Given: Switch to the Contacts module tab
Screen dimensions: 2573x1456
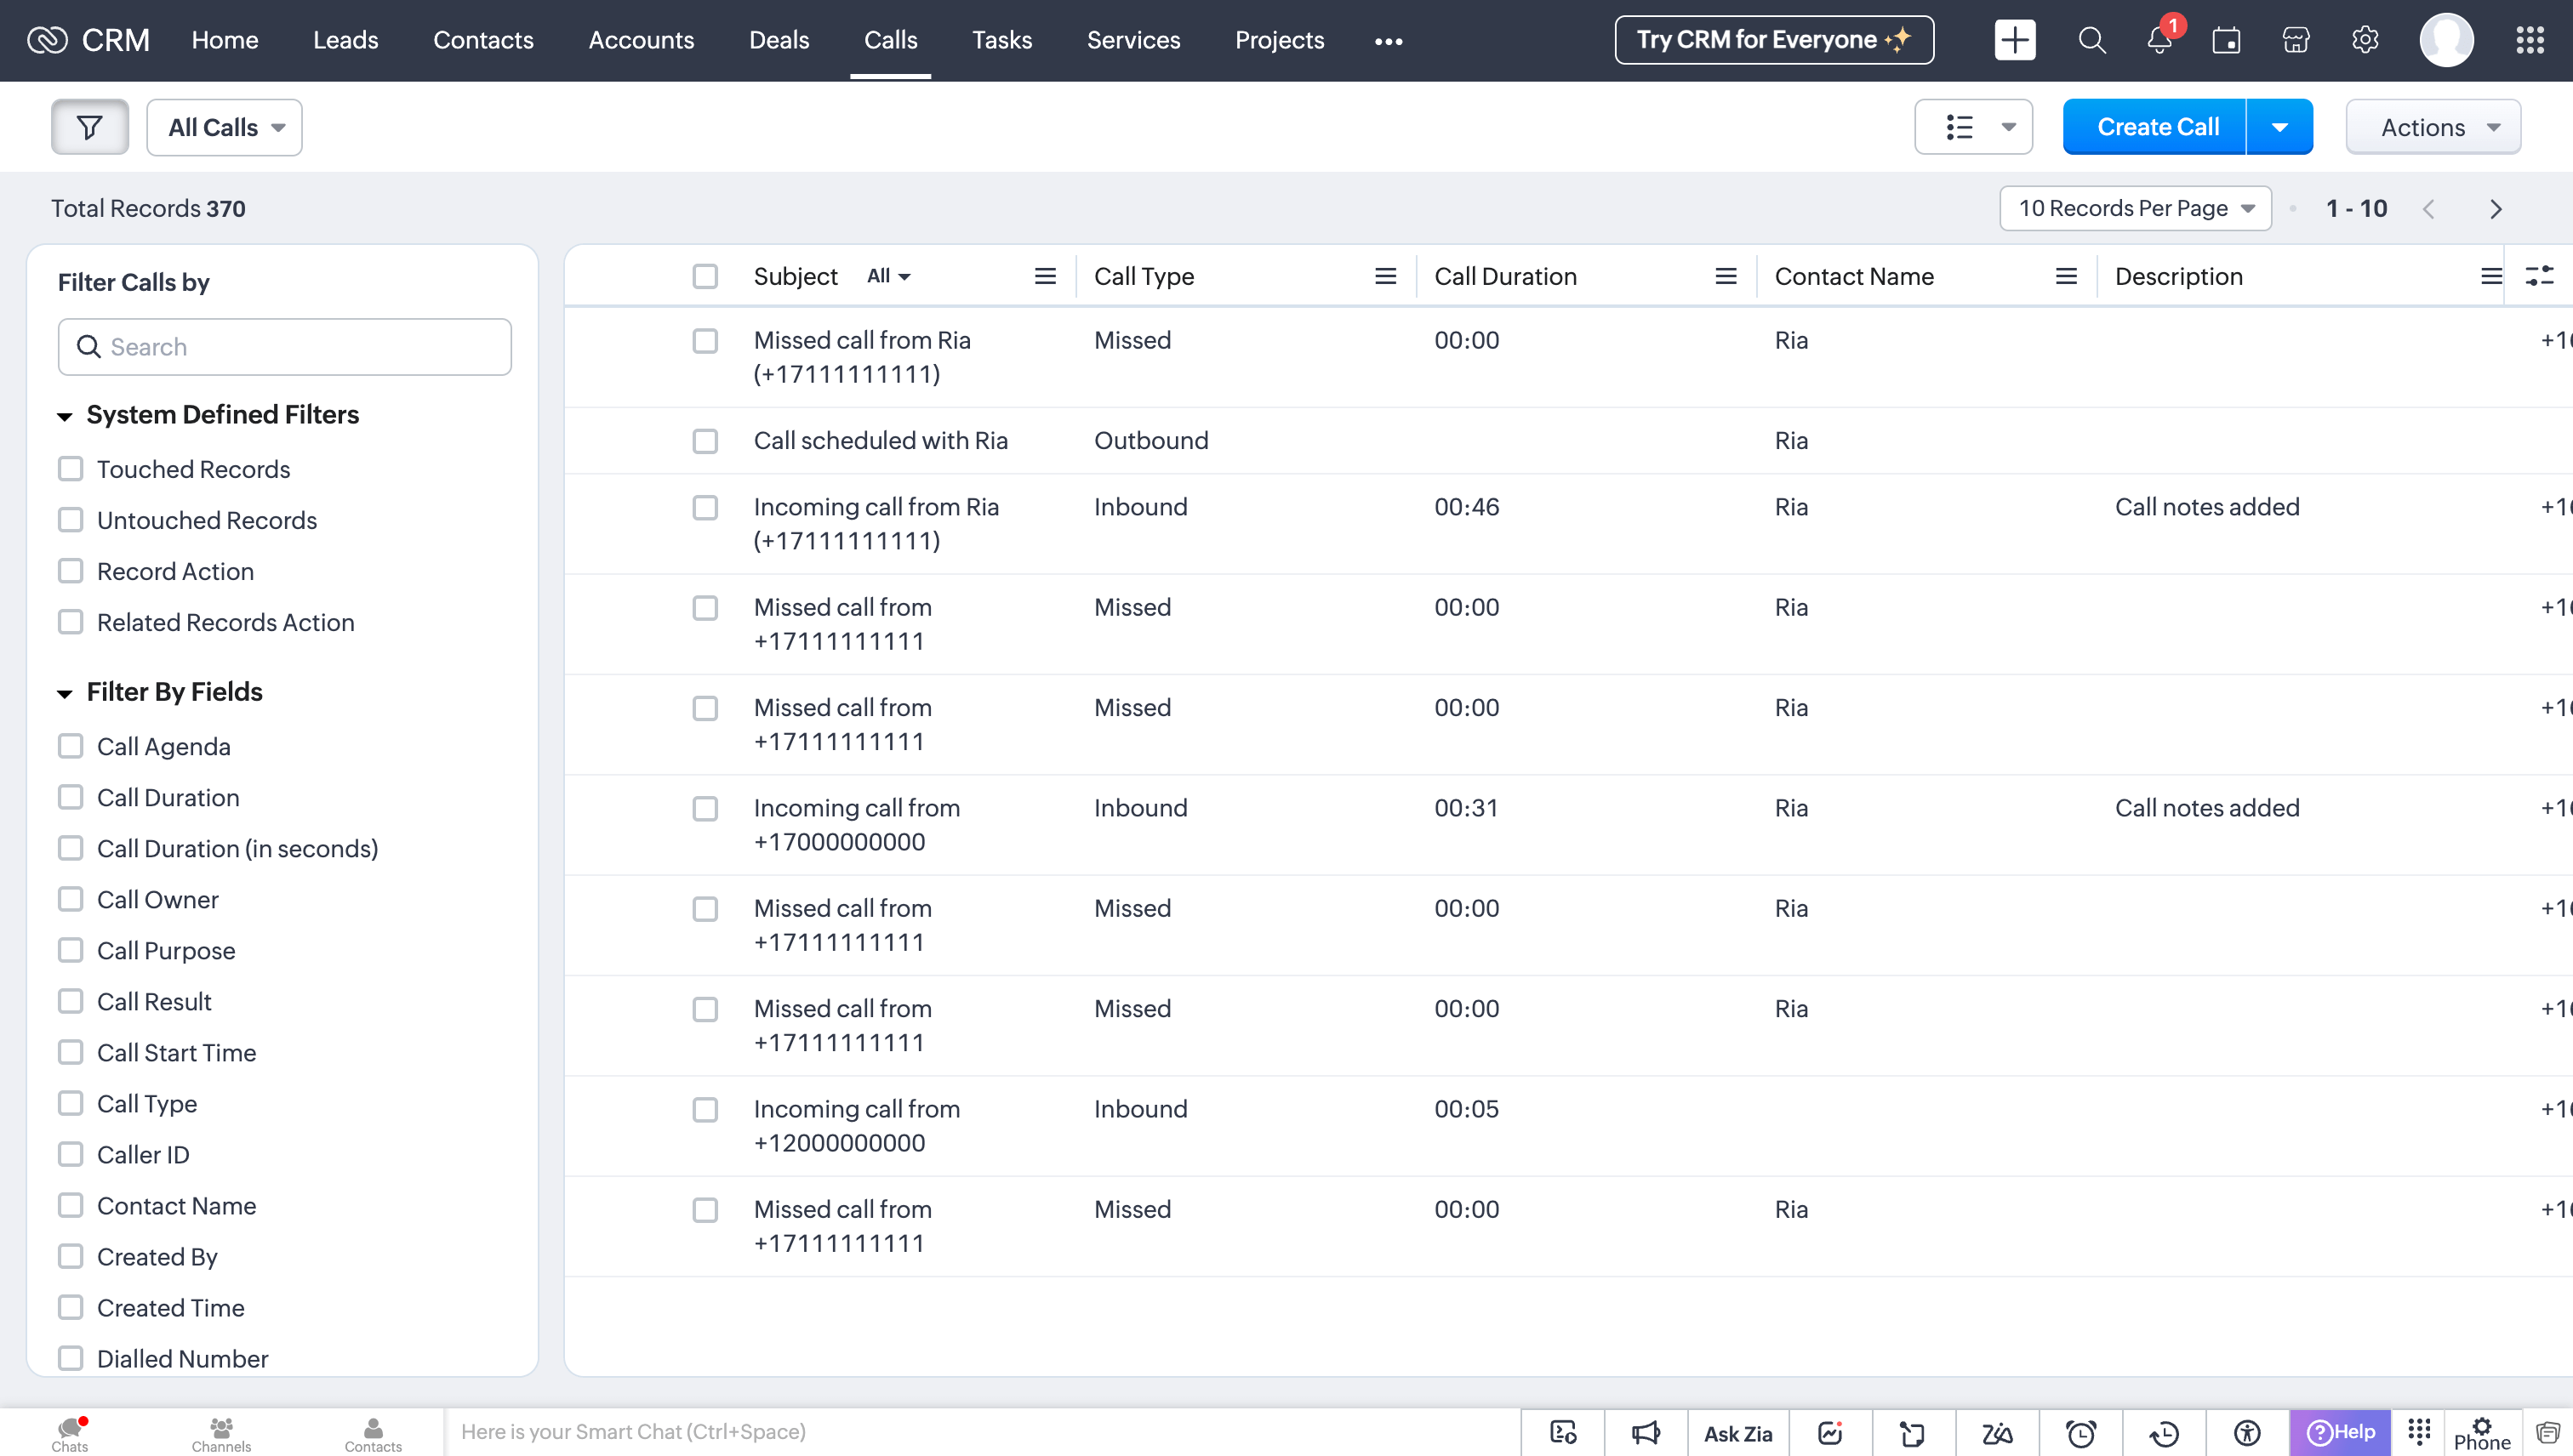Looking at the screenshot, I should [x=483, y=41].
